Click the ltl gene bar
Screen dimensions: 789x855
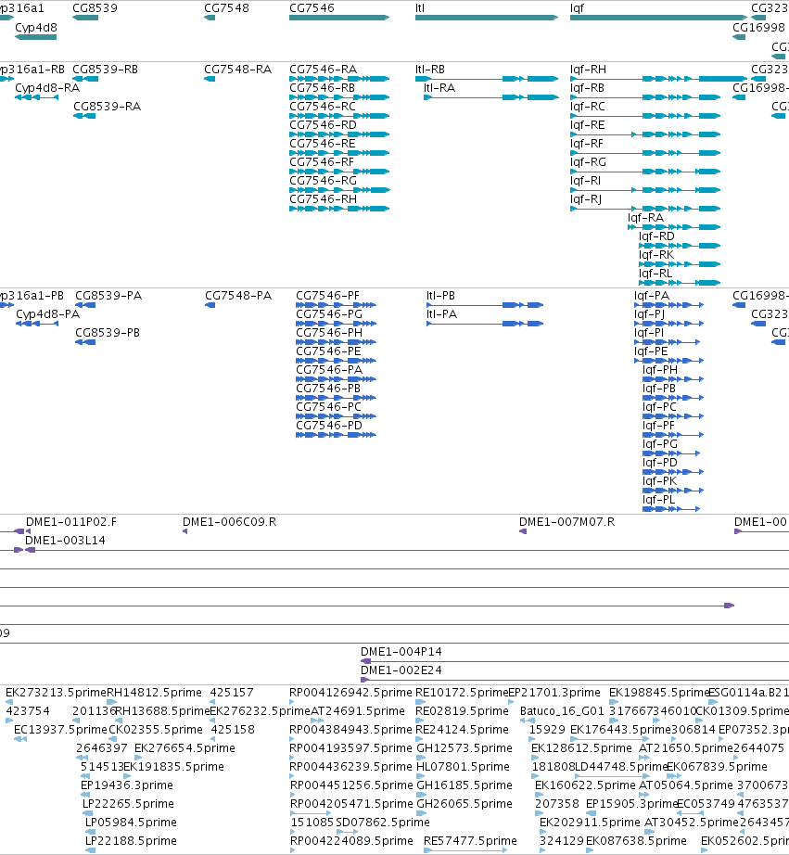click(487, 18)
